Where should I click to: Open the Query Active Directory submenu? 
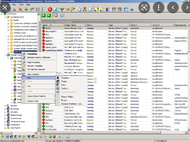tap(39, 96)
